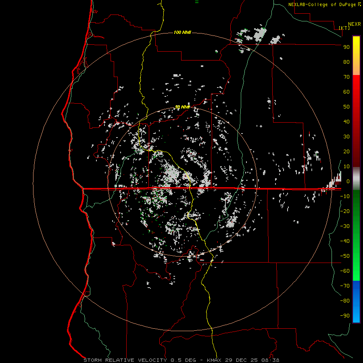Click the -30 value on velocity scale
This screenshot has width=363, height=363.
[345, 226]
